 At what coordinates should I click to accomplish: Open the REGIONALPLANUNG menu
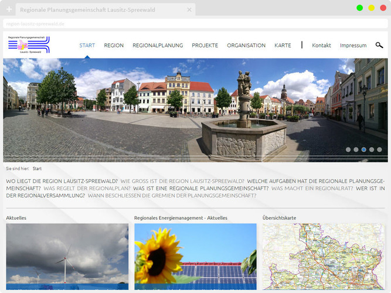tap(158, 45)
